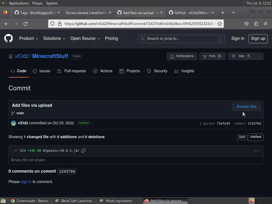Switch to BetaCraft Launcher window in taskbar
The height and width of the screenshot is (204, 272).
click(76, 201)
